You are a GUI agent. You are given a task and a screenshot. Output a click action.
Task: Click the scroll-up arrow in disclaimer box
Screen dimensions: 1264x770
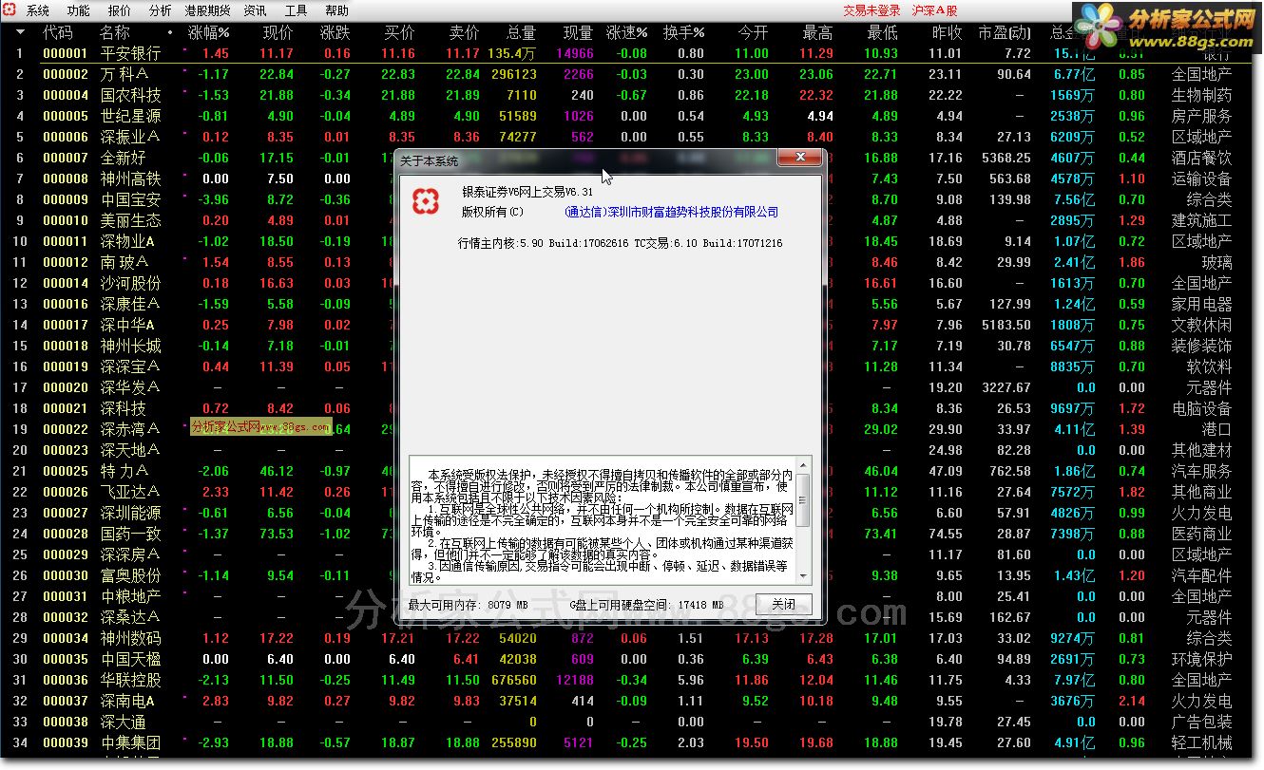pyautogui.click(x=804, y=465)
